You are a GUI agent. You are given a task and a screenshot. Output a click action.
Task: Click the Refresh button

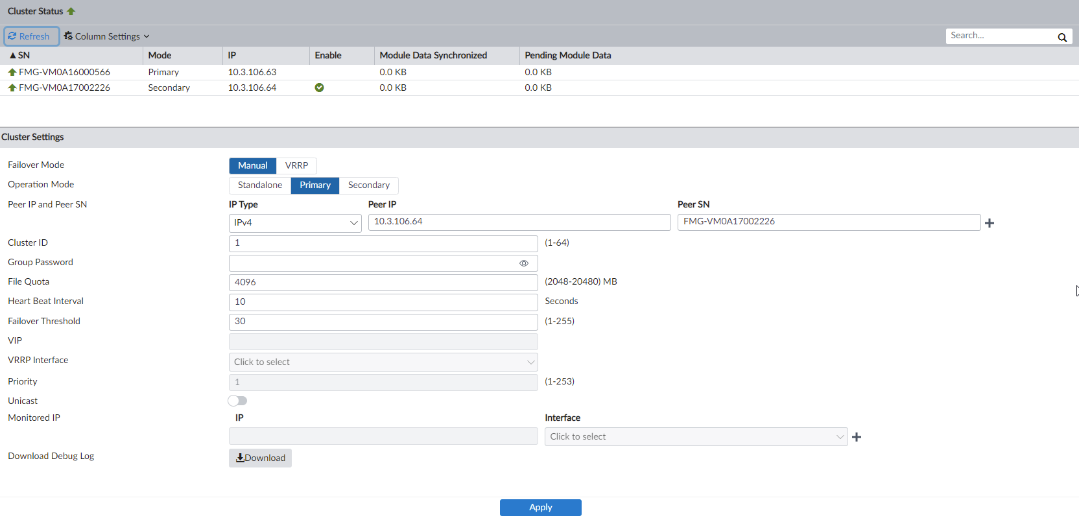31,36
